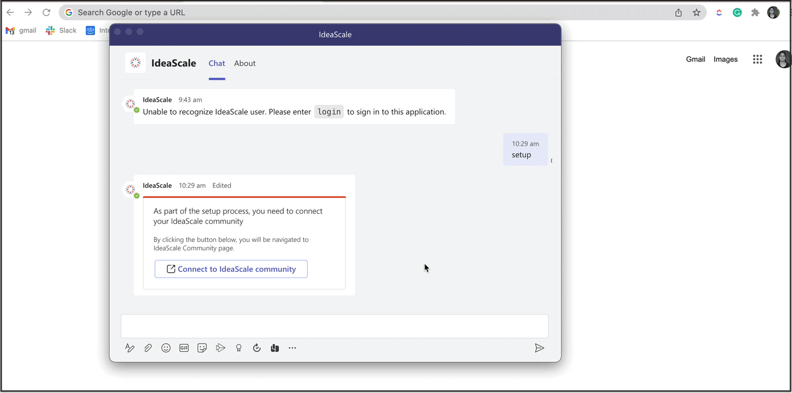Viewport: 792px width, 393px height.
Task: Click the arrow-shaped icon beside the sticker icon
Action: (221, 348)
